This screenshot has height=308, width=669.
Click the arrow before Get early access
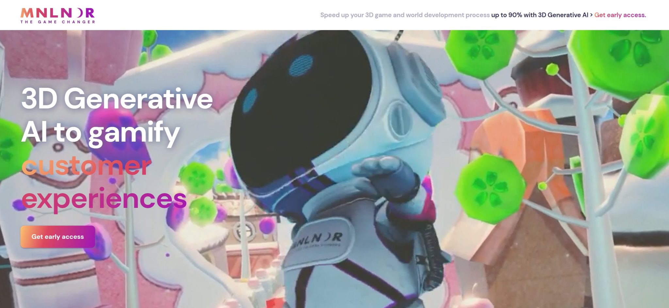click(x=591, y=15)
